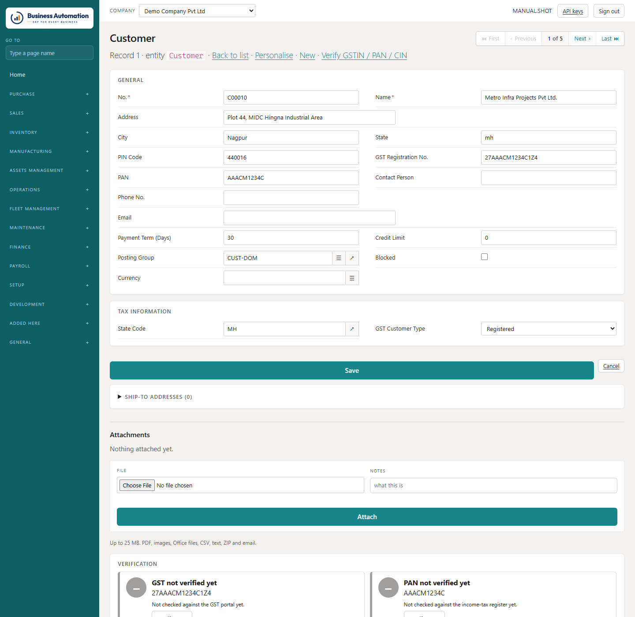Screen dimensions: 635x617
Task: Click Verify GSTIN / PAN / CIN link
Action: [364, 56]
